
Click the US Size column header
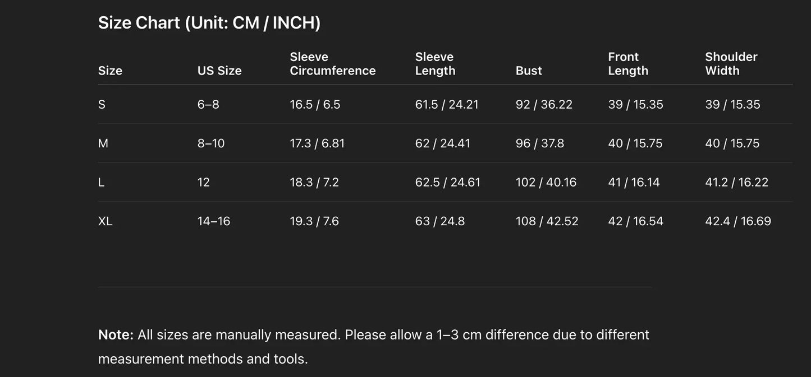click(219, 71)
